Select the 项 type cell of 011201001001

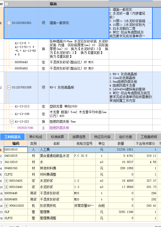pyautogui.click(x=44, y=23)
